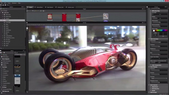Collapse the Color Correction section

(149, 39)
